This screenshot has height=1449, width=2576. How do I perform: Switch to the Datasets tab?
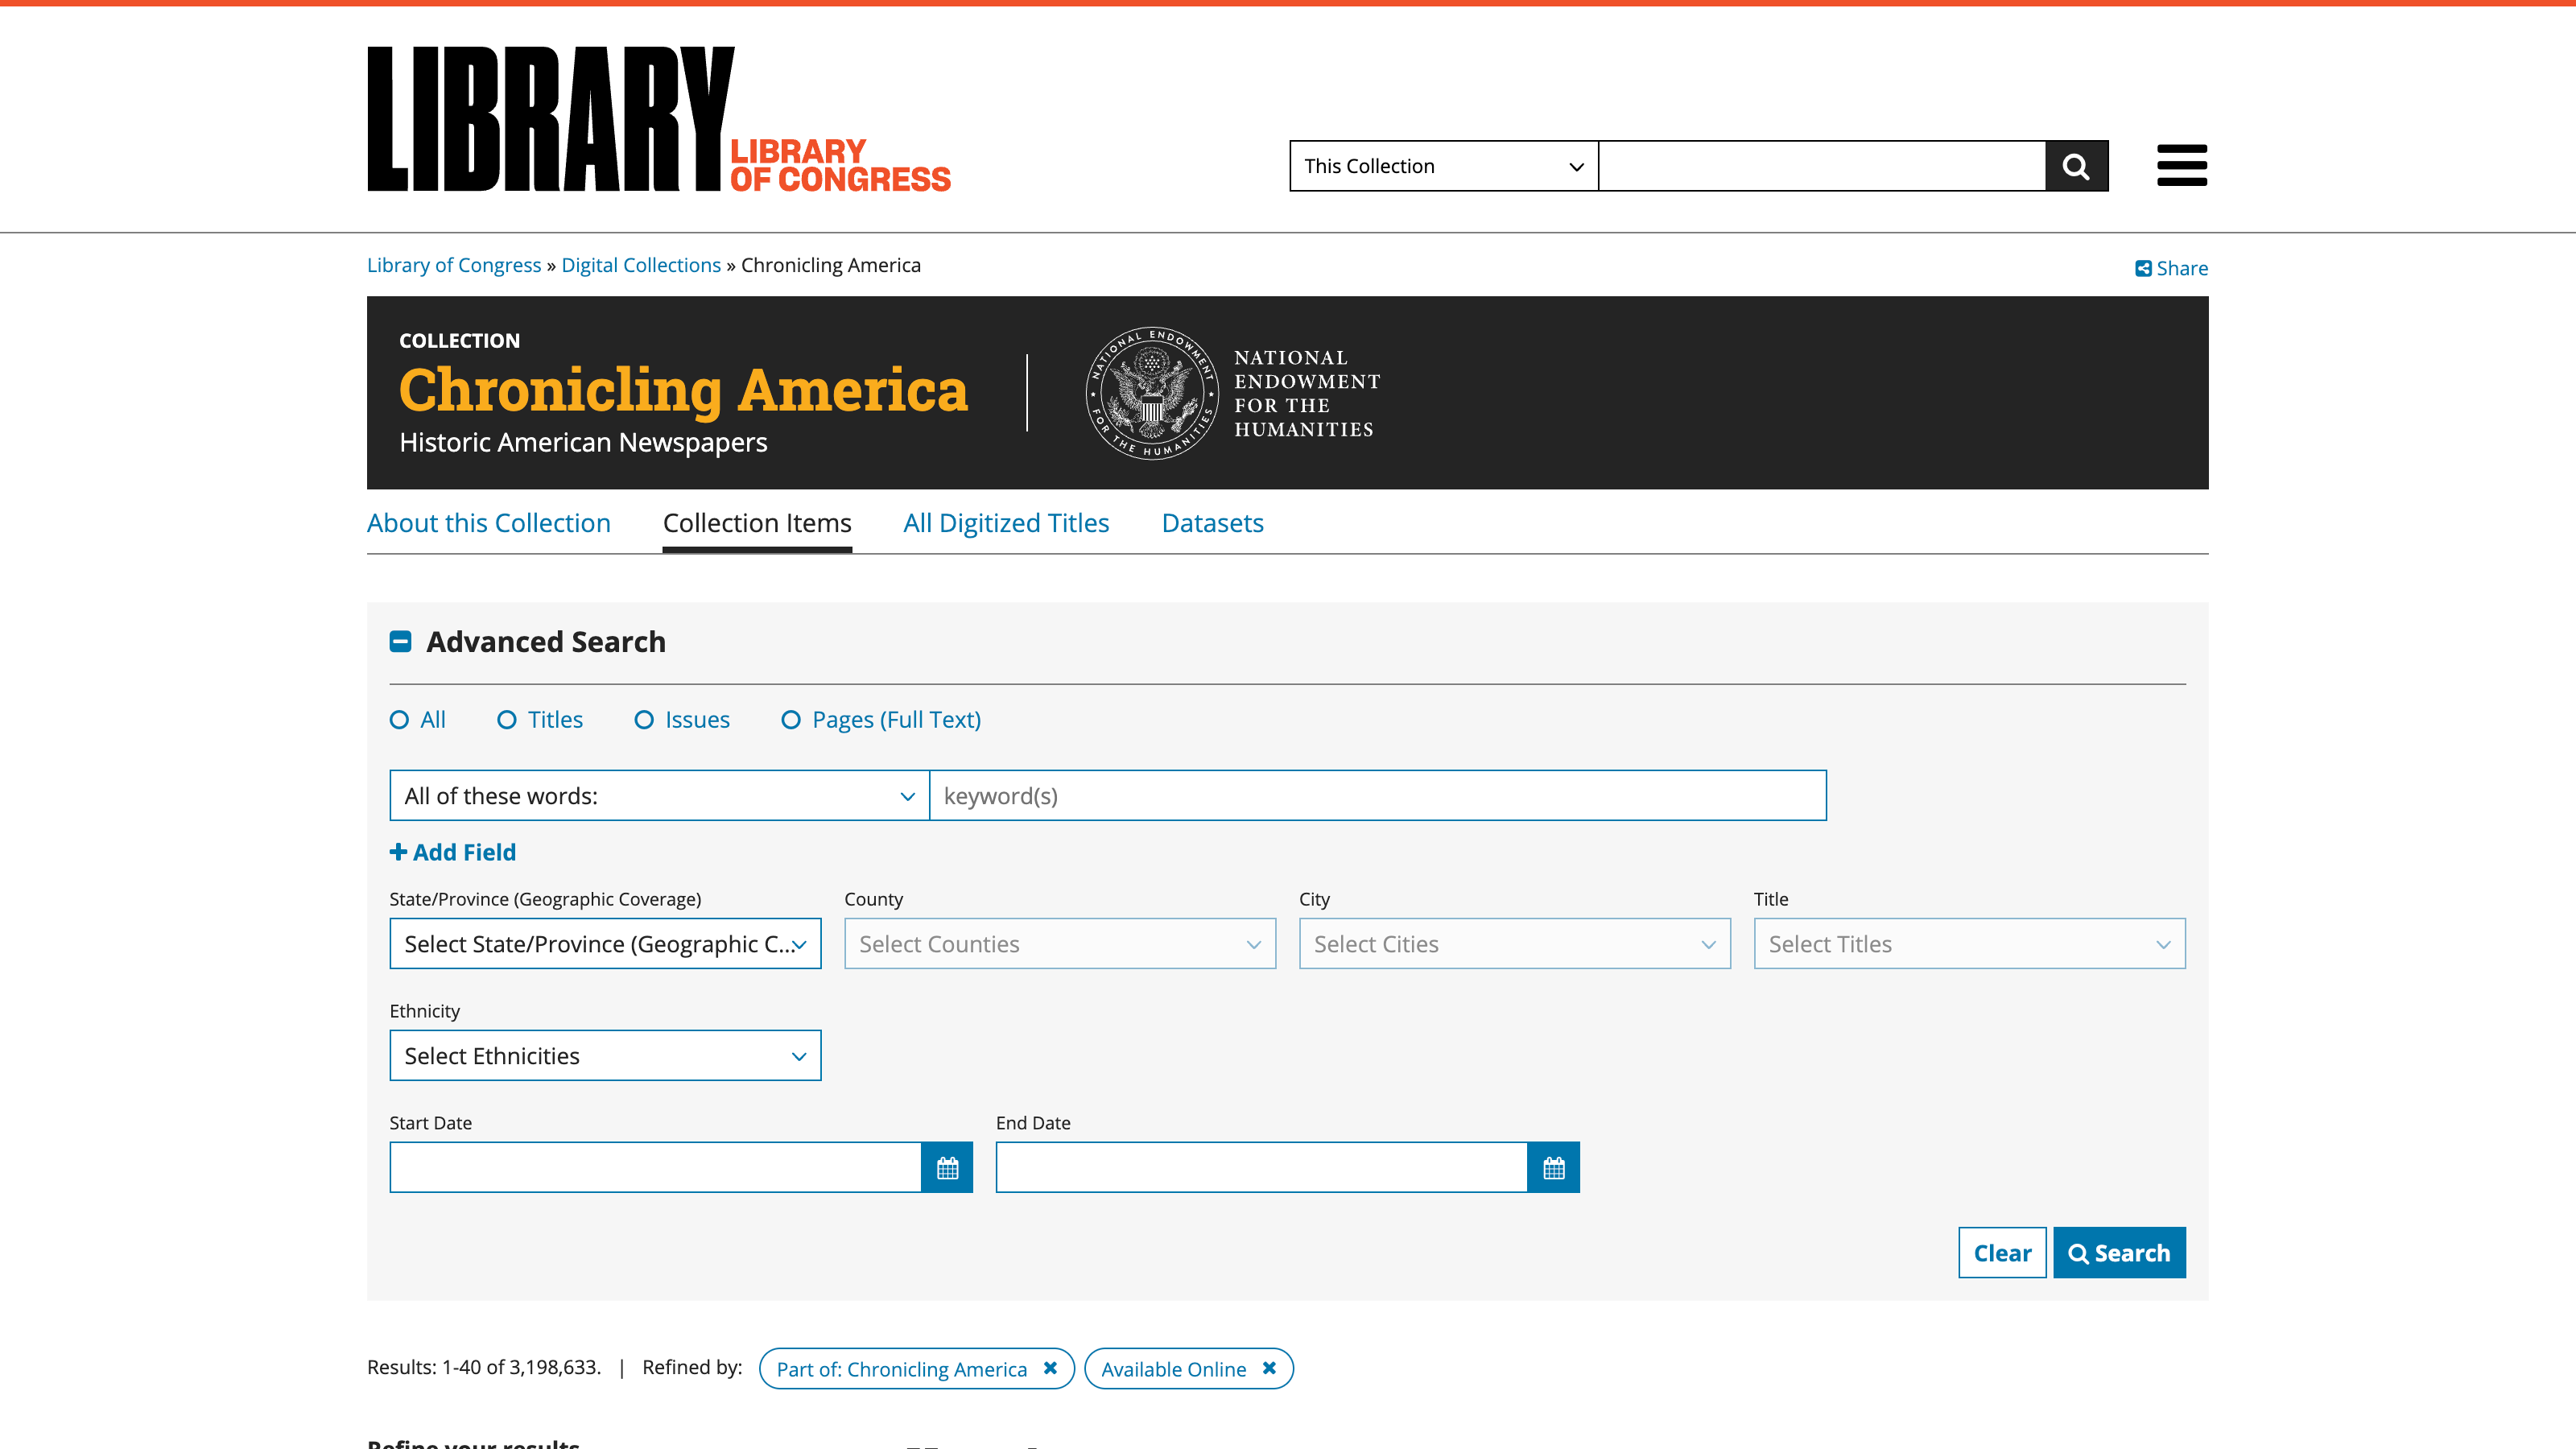pyautogui.click(x=1212, y=523)
